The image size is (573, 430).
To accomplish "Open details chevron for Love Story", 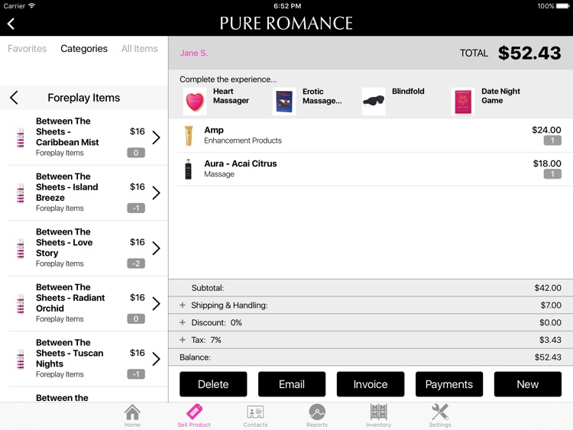I will pos(157,248).
